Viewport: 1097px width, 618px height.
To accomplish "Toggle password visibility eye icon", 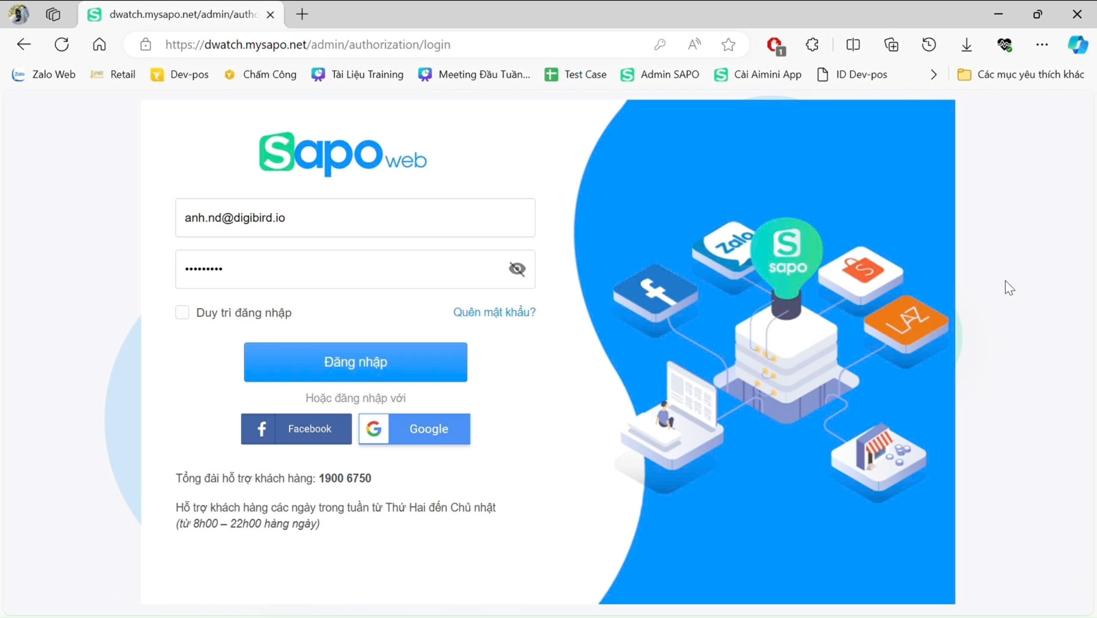I will [517, 269].
